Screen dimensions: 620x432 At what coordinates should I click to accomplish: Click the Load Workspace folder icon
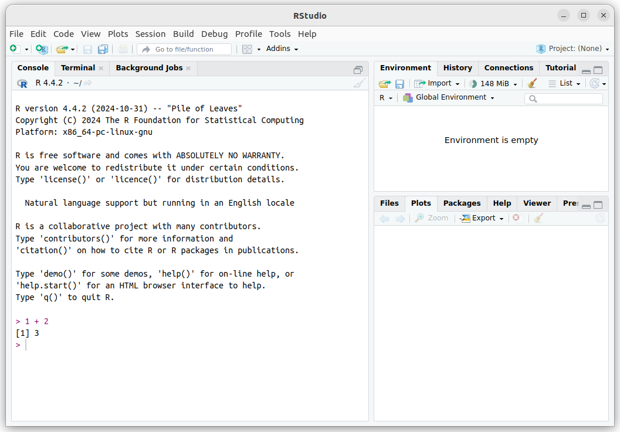pyautogui.click(x=384, y=84)
